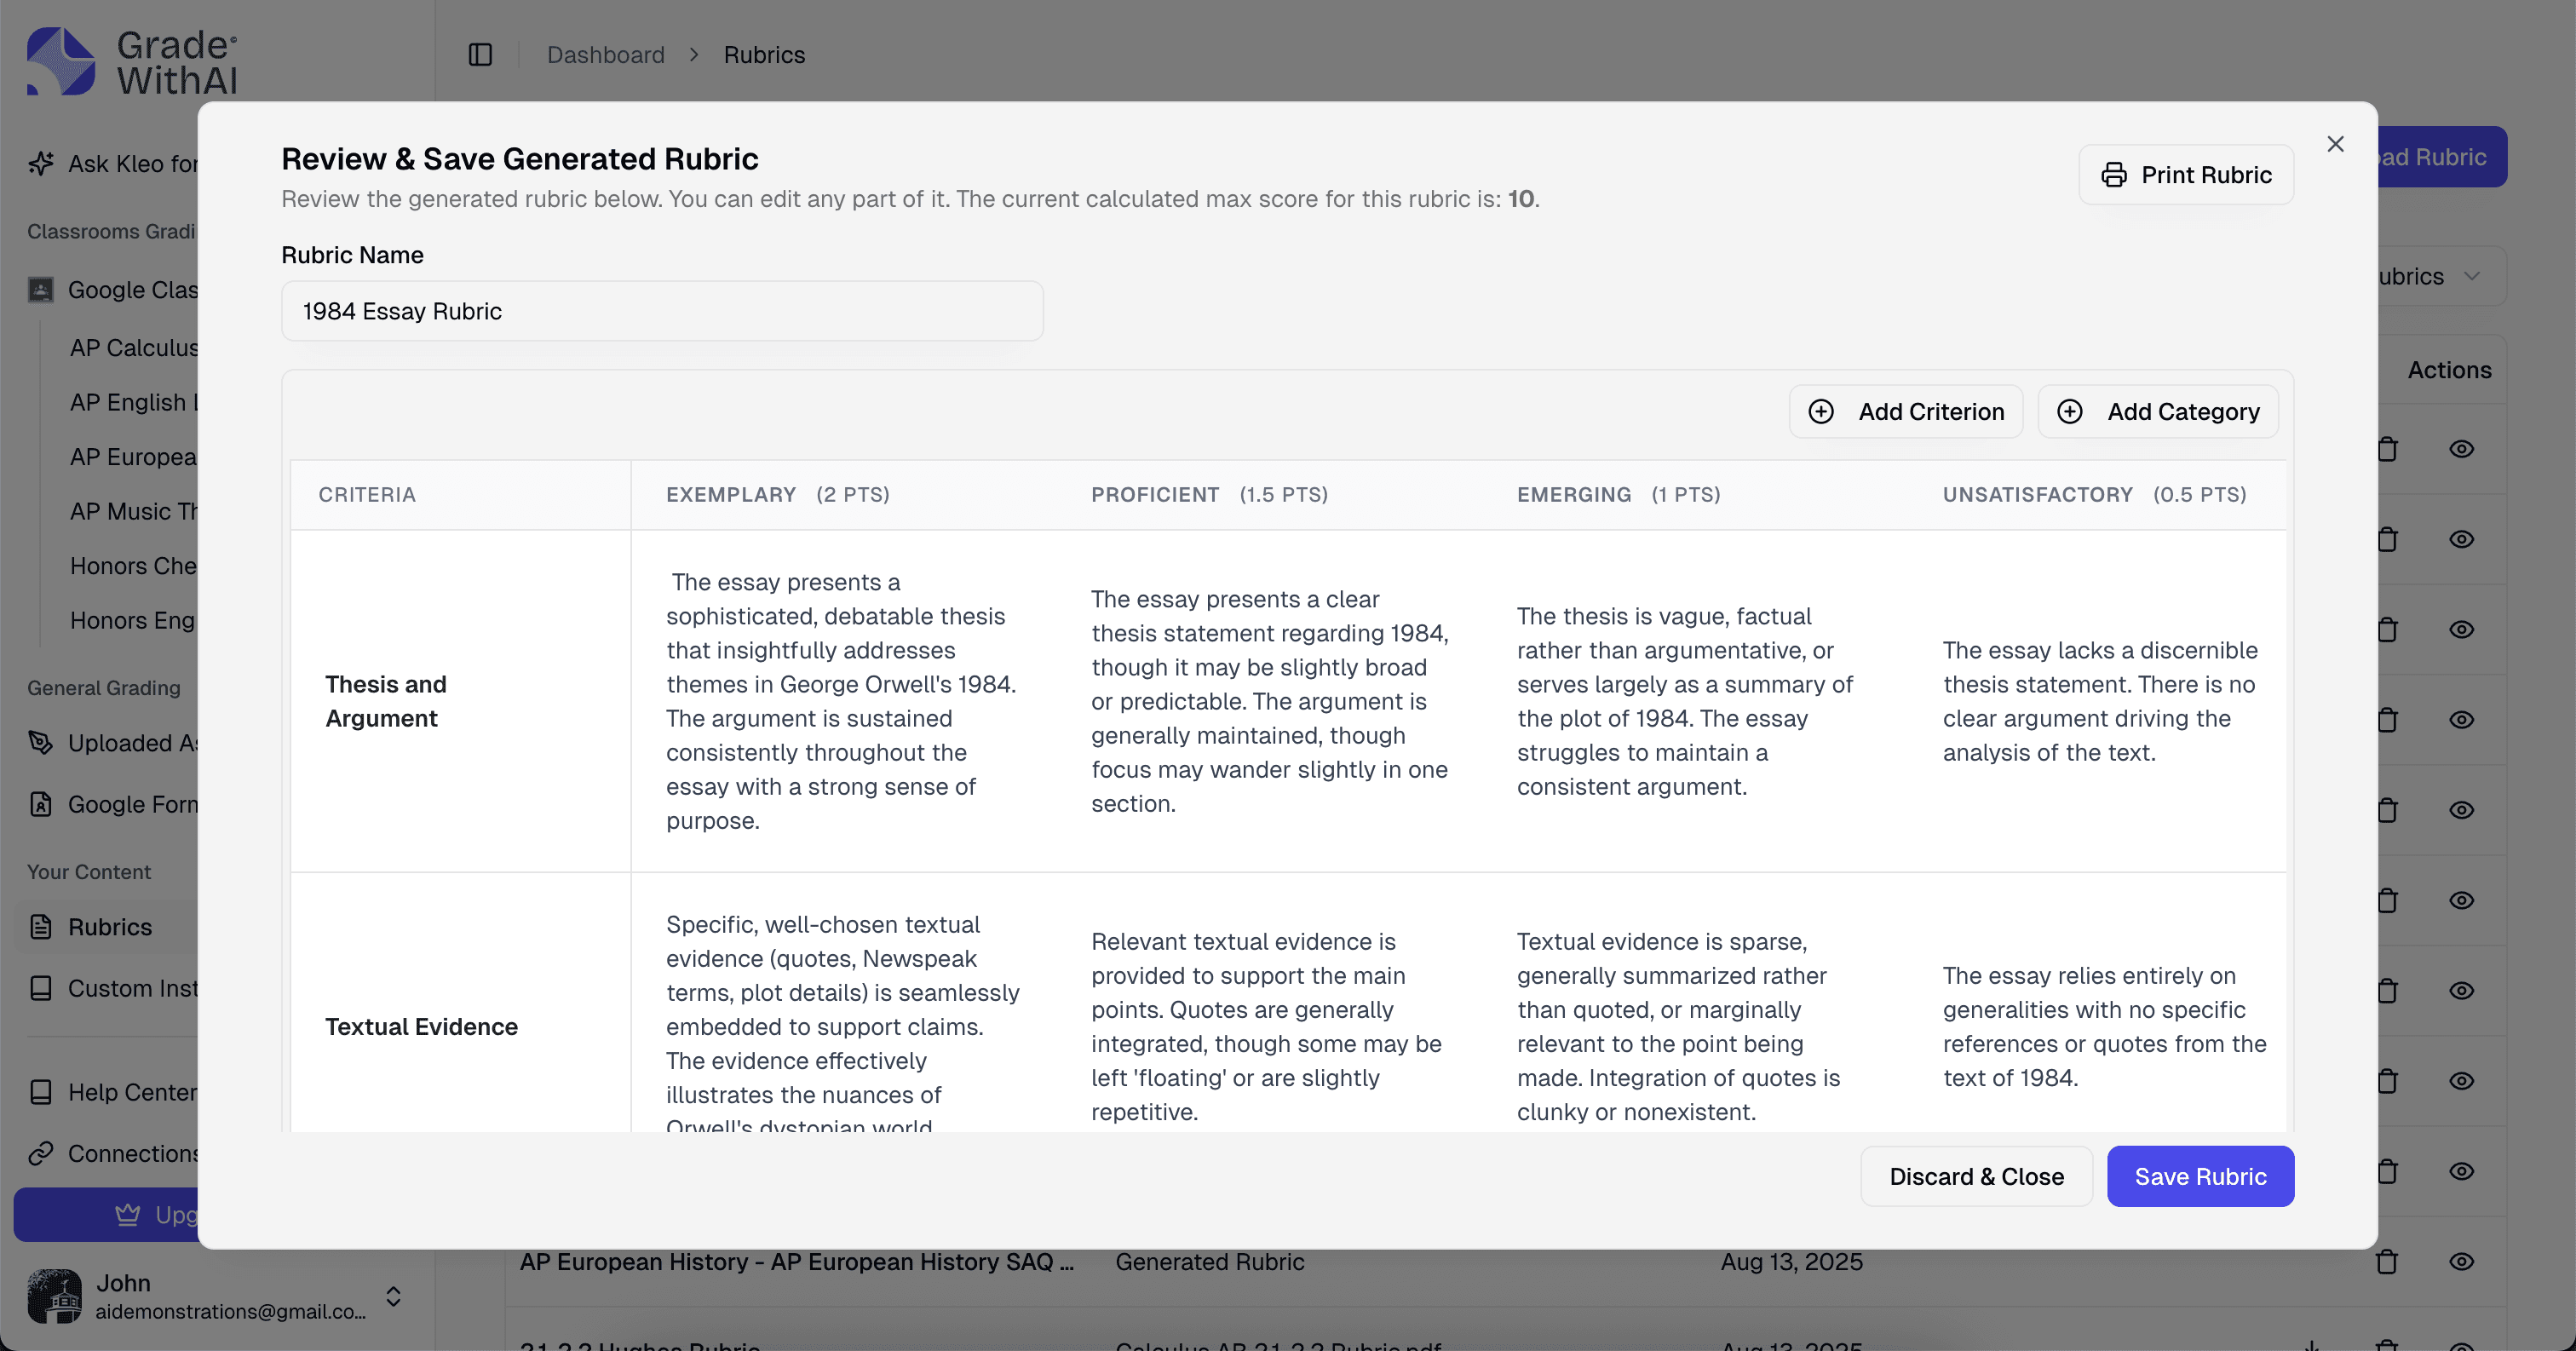Select the Google Forms sidebar icon
This screenshot has width=2576, height=1351.
click(40, 804)
